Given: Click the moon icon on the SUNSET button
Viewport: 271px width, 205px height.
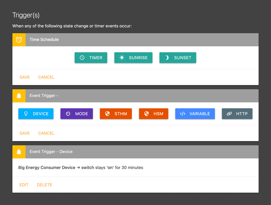Looking at the screenshot, I should click(167, 58).
